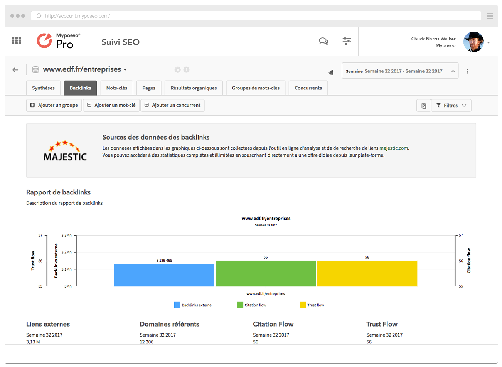Click Ajouter un groupe button
Screen dimensions: 502x367
[x=54, y=105]
